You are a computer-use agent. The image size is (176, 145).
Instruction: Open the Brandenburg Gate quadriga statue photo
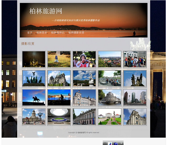34,78
